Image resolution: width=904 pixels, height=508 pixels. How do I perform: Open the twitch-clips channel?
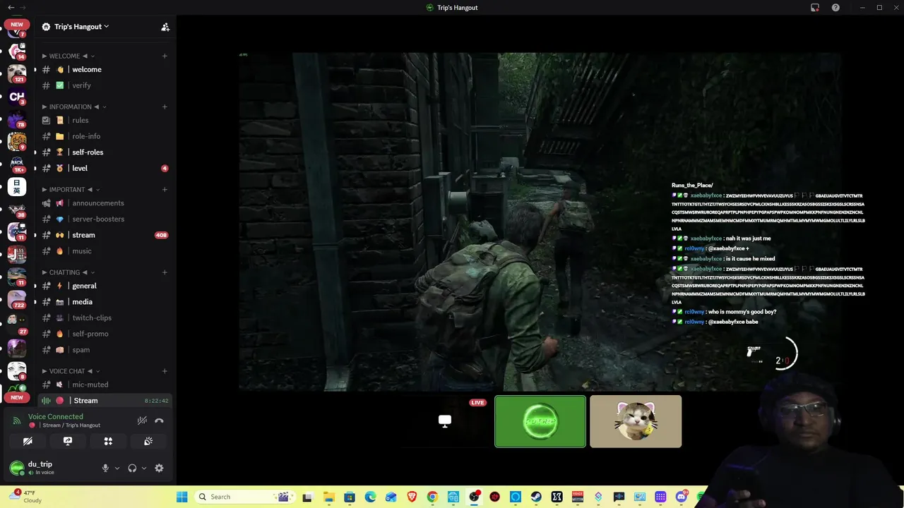click(105, 317)
